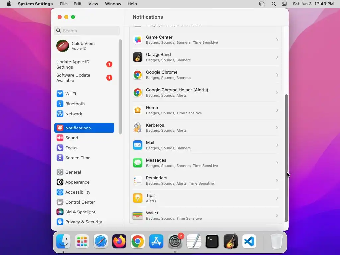Open Privacy & Security settings in sidebar

(x=84, y=222)
